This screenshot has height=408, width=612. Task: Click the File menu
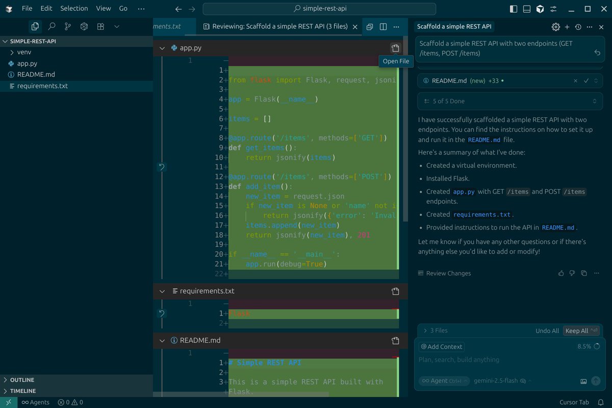point(27,9)
